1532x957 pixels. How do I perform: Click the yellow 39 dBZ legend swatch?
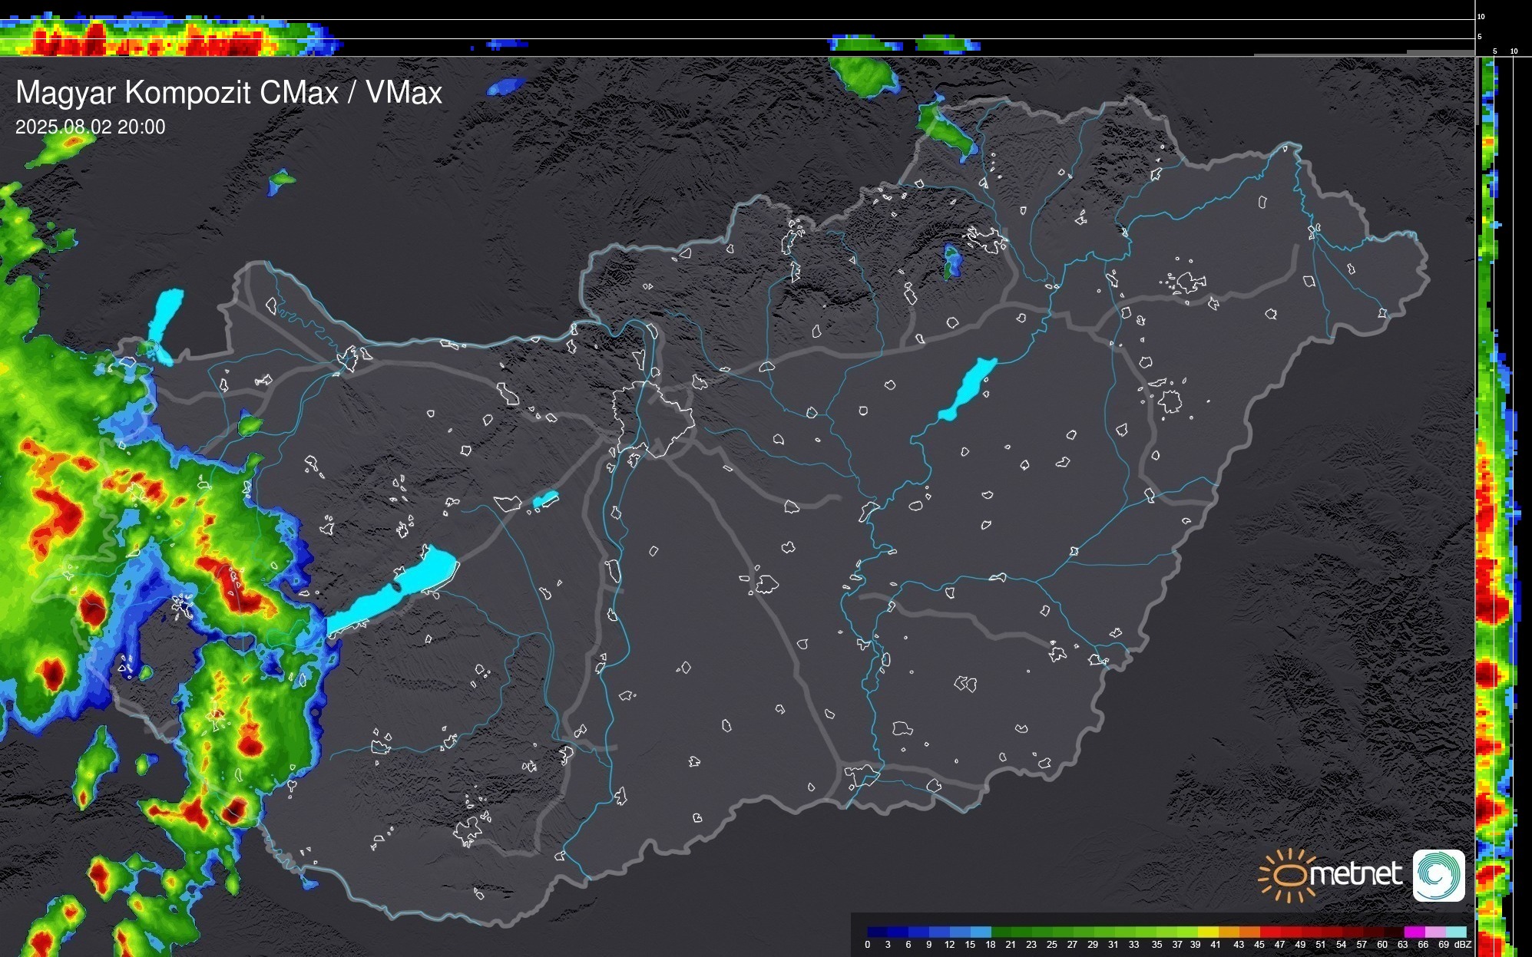tap(1208, 932)
